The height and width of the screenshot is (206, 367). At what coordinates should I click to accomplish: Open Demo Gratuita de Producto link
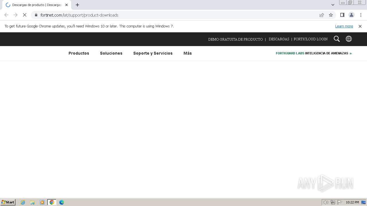tap(235, 39)
